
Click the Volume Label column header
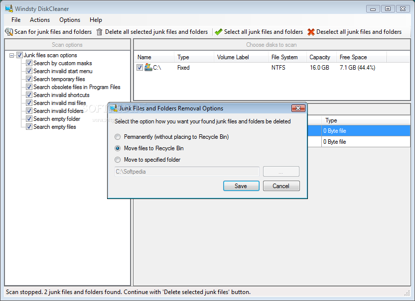pos(241,57)
